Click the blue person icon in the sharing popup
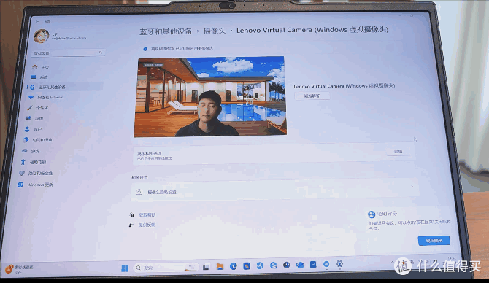489x283 pixels. pyautogui.click(x=371, y=214)
